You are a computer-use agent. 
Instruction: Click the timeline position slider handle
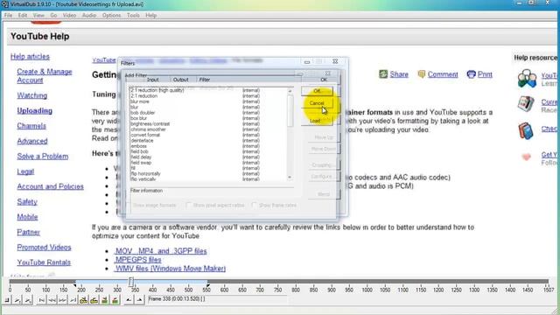(x=131, y=282)
